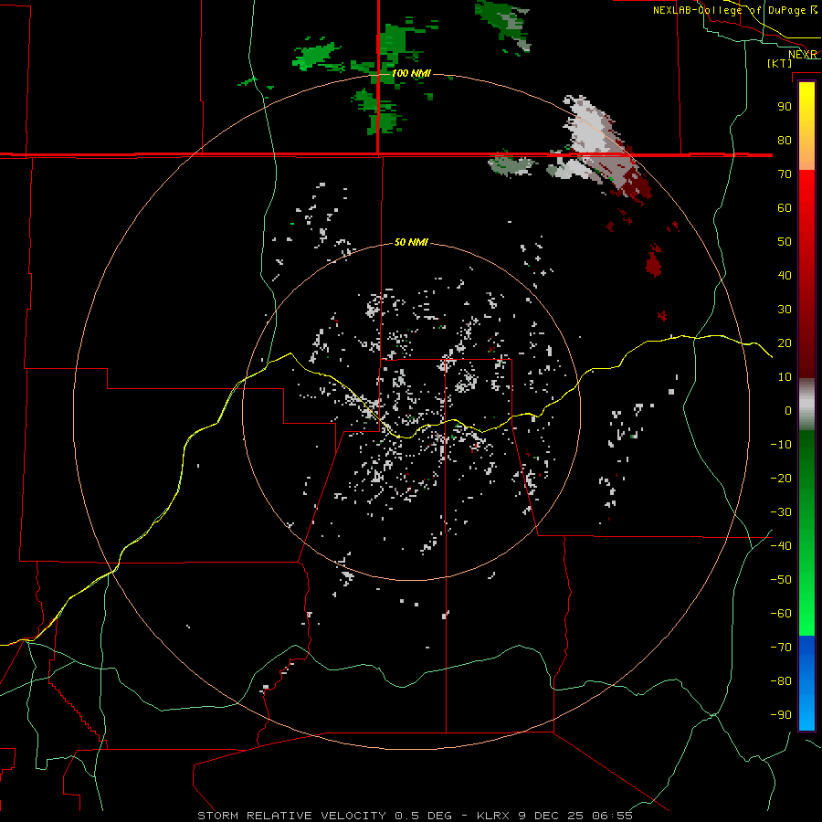This screenshot has width=822, height=822.
Task: Select the 80 value on the velocity scale
Action: pyautogui.click(x=785, y=140)
